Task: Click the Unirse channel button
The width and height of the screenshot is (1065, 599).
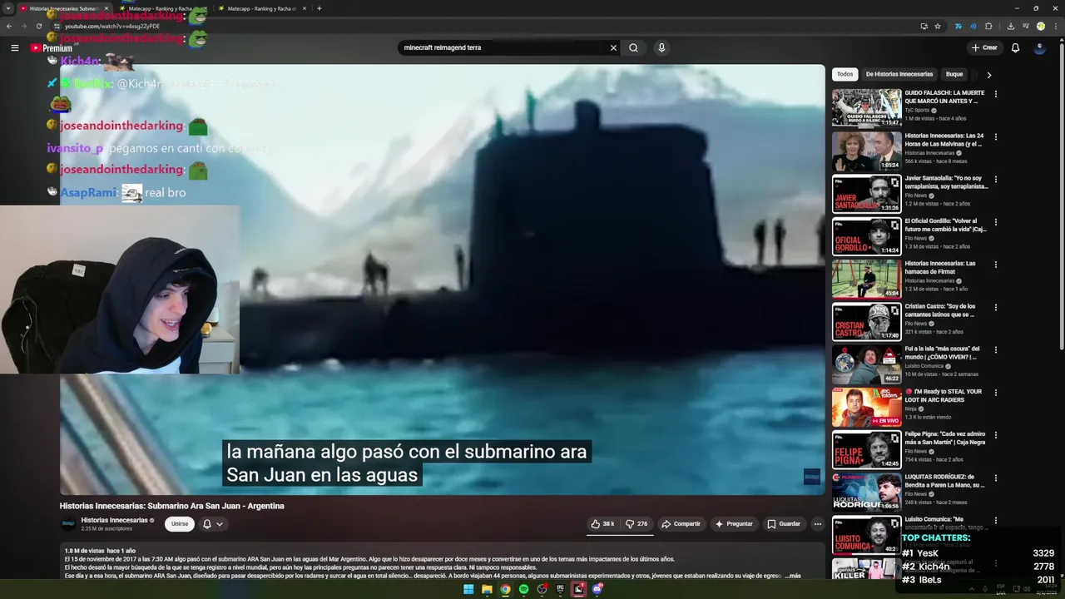Action: [x=180, y=524]
